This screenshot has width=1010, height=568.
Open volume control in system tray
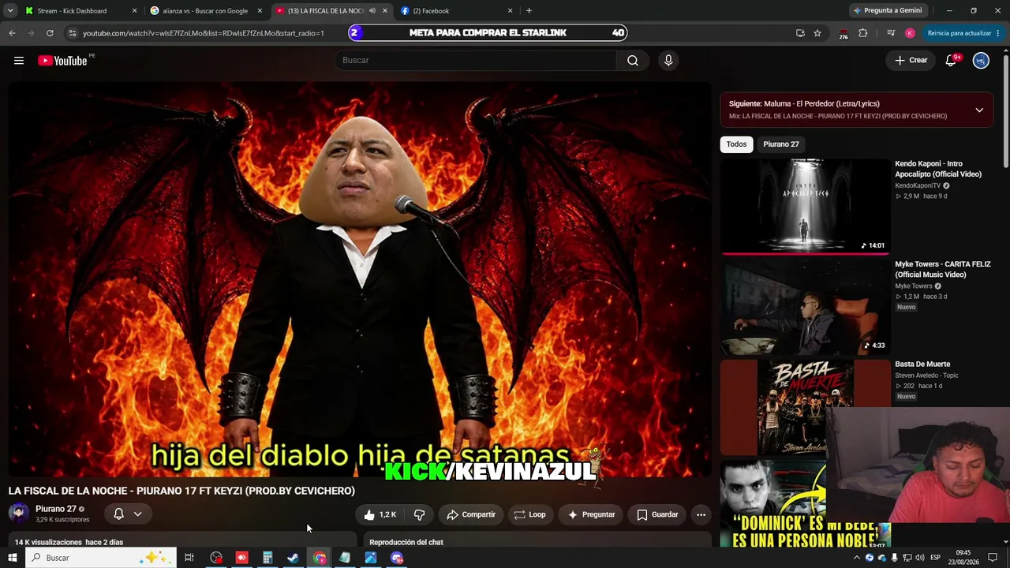pos(919,558)
